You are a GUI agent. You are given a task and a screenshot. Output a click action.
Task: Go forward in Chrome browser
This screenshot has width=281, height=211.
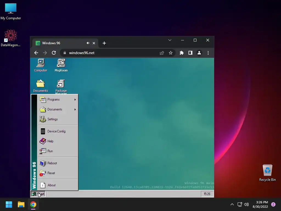[45, 53]
